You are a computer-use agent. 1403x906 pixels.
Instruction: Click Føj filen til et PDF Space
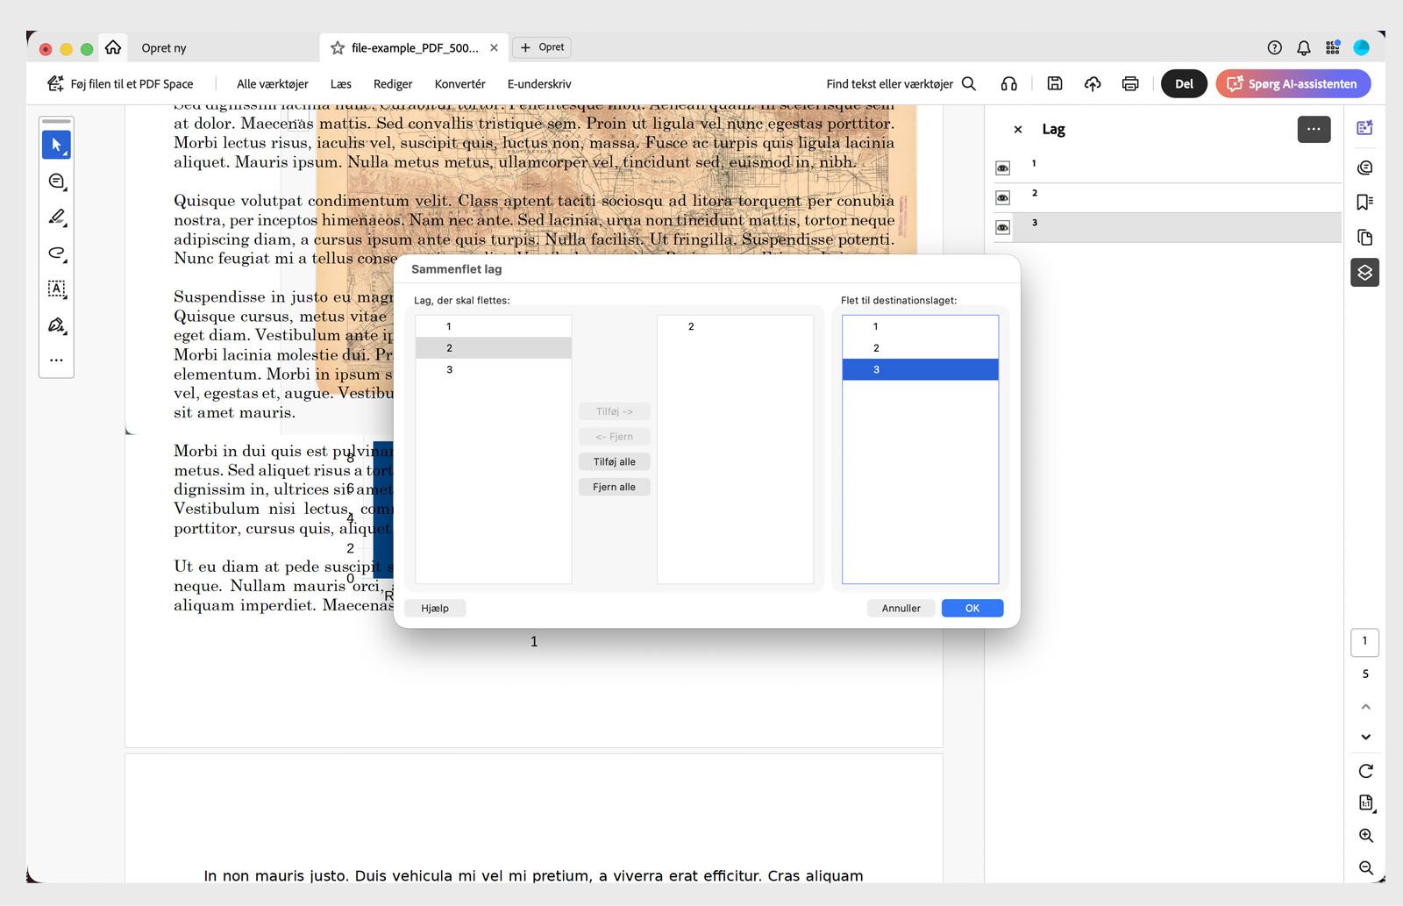tap(120, 84)
